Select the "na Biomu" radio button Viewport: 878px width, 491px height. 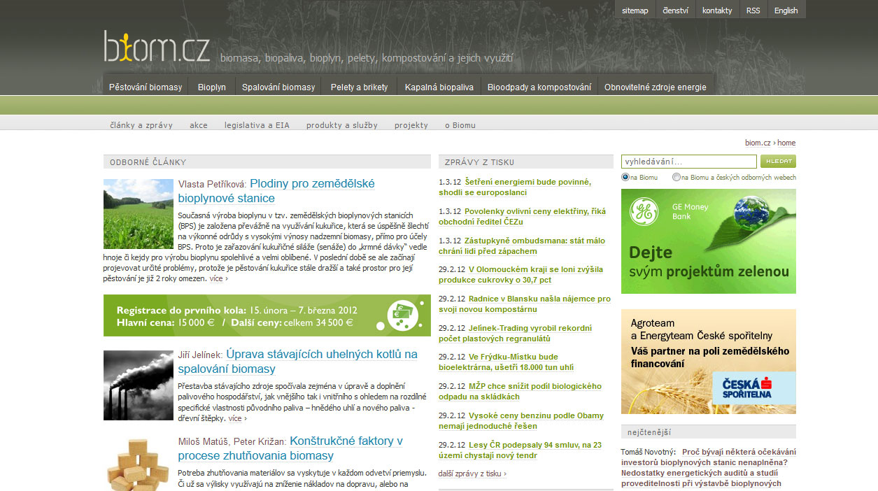[625, 178]
